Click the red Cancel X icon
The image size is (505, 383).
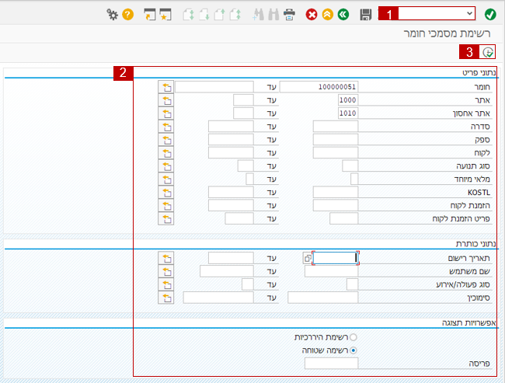312,15
